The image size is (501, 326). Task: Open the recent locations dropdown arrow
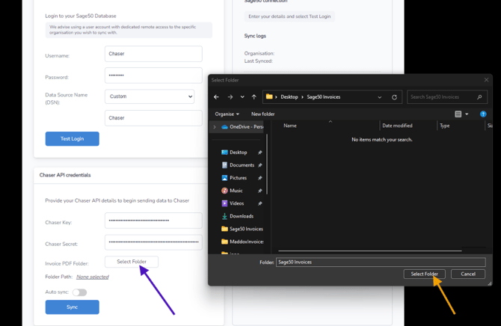pyautogui.click(x=242, y=97)
